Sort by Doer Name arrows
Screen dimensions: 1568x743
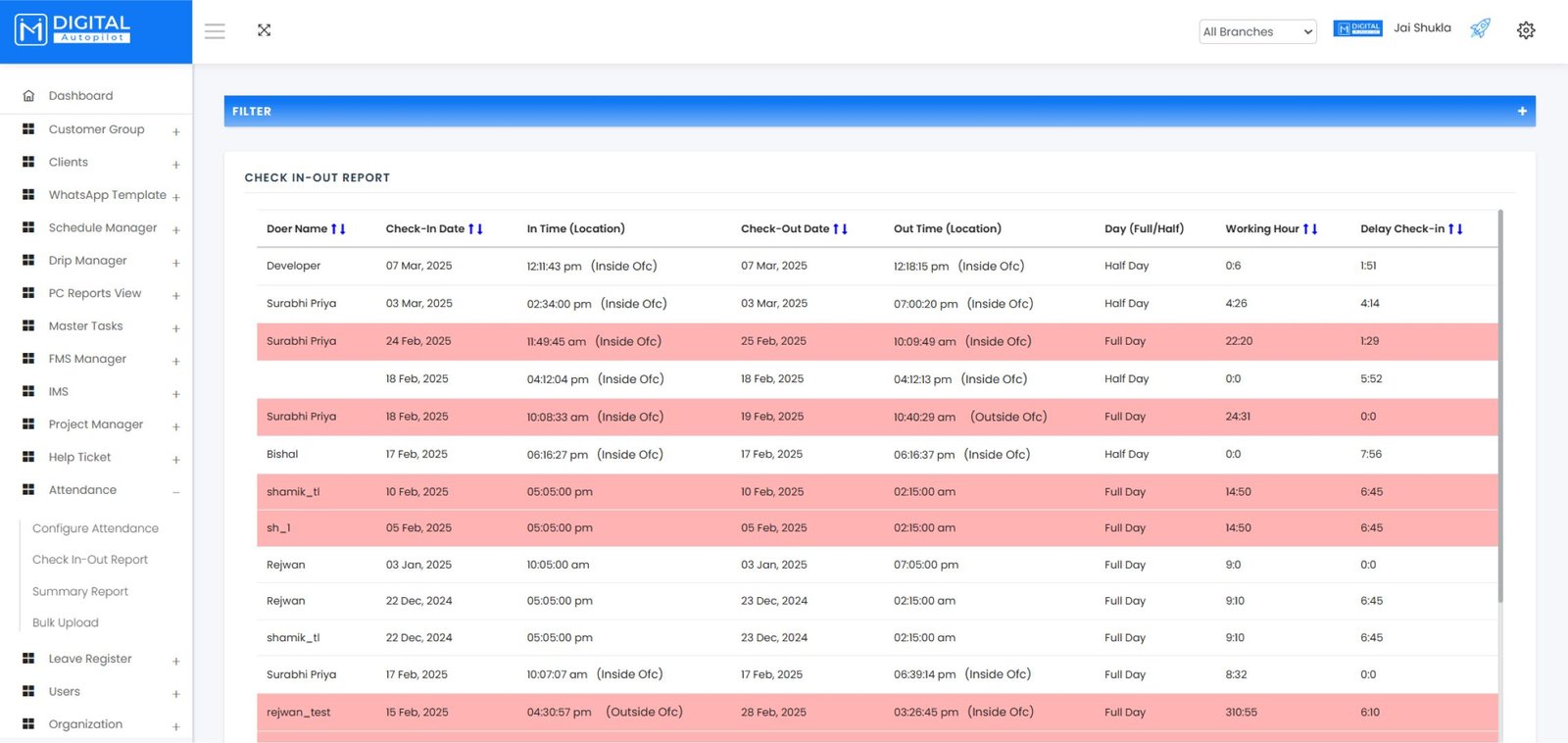pyautogui.click(x=338, y=229)
